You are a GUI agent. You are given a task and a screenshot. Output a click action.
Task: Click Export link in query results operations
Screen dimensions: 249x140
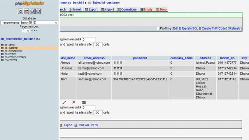click(68, 125)
